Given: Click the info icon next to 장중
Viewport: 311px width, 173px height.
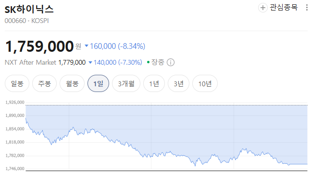Looking at the screenshot, I should 171,62.
